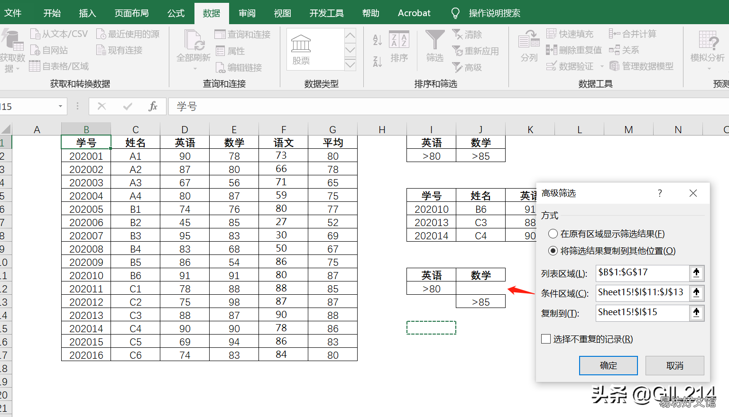Click the Select All corner triangle
This screenshot has height=417, width=729.
[x=6, y=129]
